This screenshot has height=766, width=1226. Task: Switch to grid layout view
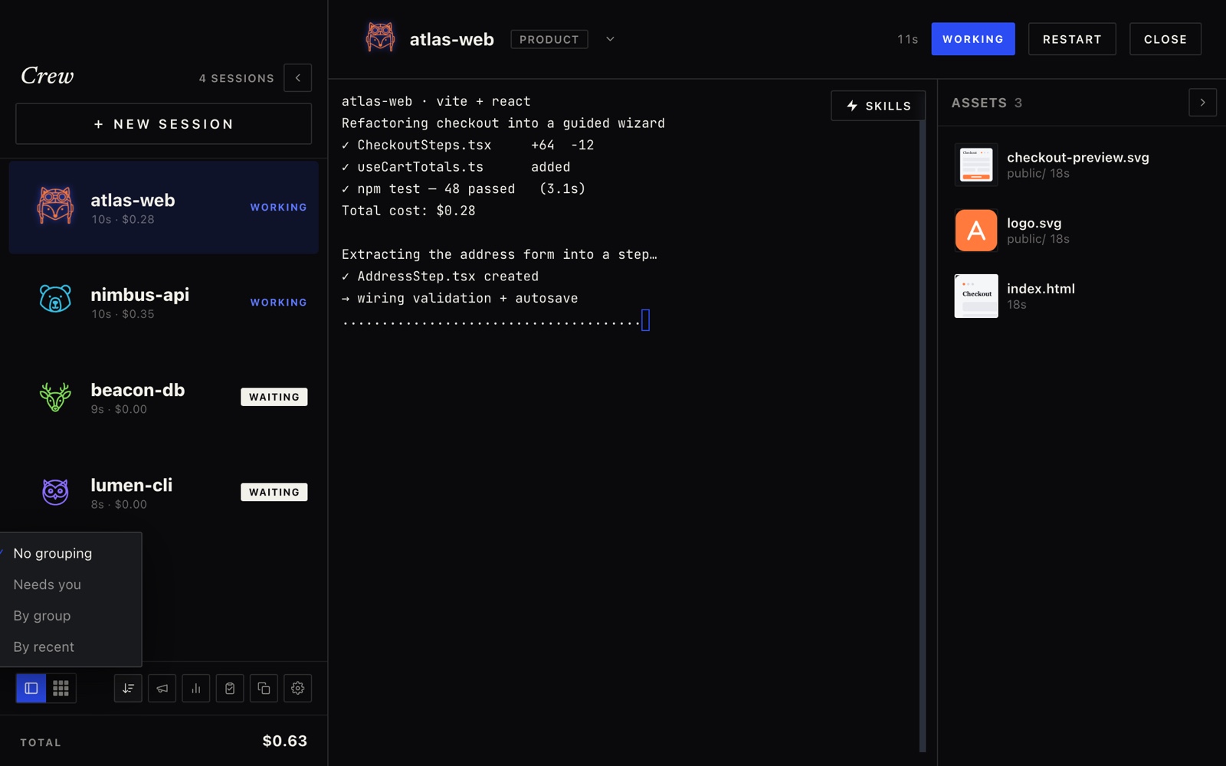[x=61, y=689]
